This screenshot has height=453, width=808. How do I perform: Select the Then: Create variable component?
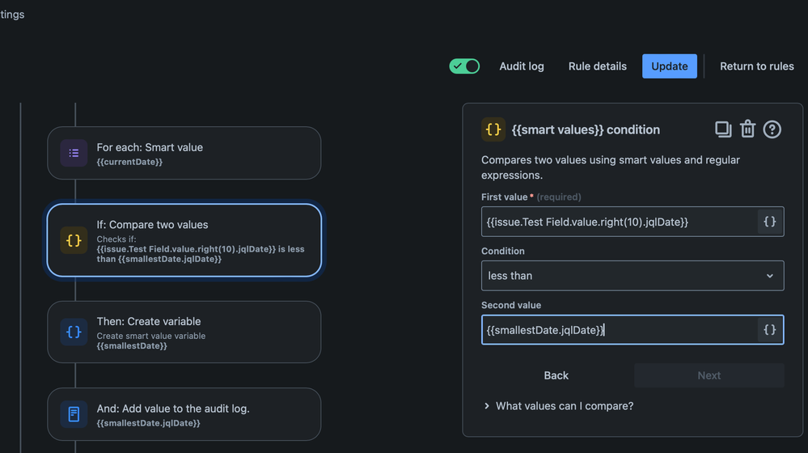[184, 332]
